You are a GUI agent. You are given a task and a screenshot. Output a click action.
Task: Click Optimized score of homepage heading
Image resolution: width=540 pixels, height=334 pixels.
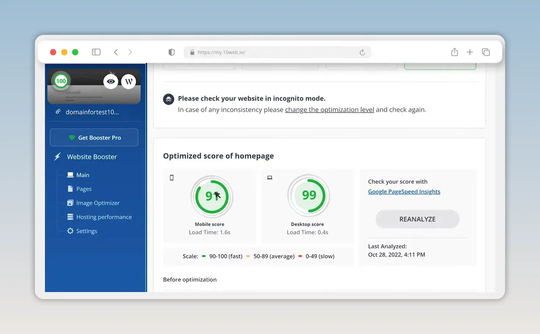point(218,156)
